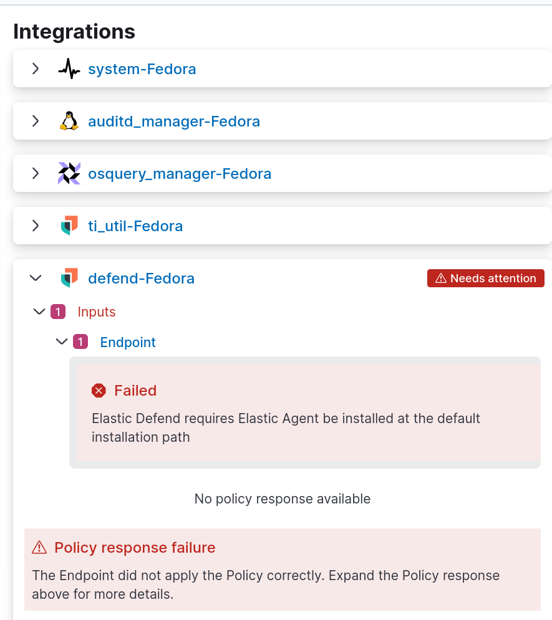The height and width of the screenshot is (620, 552).
Task: Click the auditd_manager Linux penguin icon
Action: point(69,121)
